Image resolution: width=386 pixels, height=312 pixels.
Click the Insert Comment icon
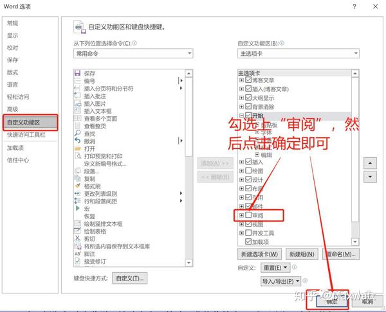[x=78, y=96]
